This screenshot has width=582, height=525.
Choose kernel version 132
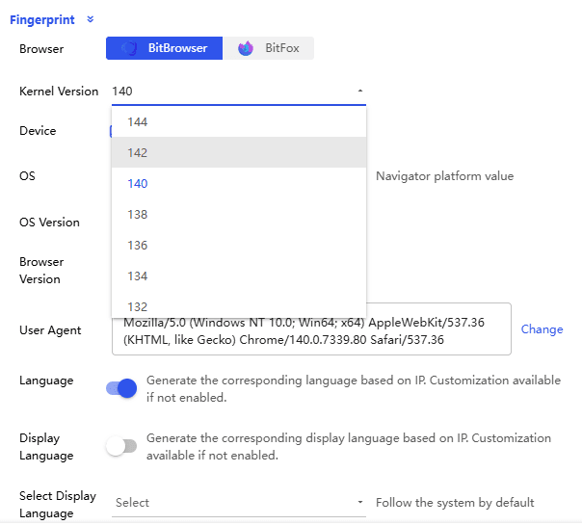(239, 306)
